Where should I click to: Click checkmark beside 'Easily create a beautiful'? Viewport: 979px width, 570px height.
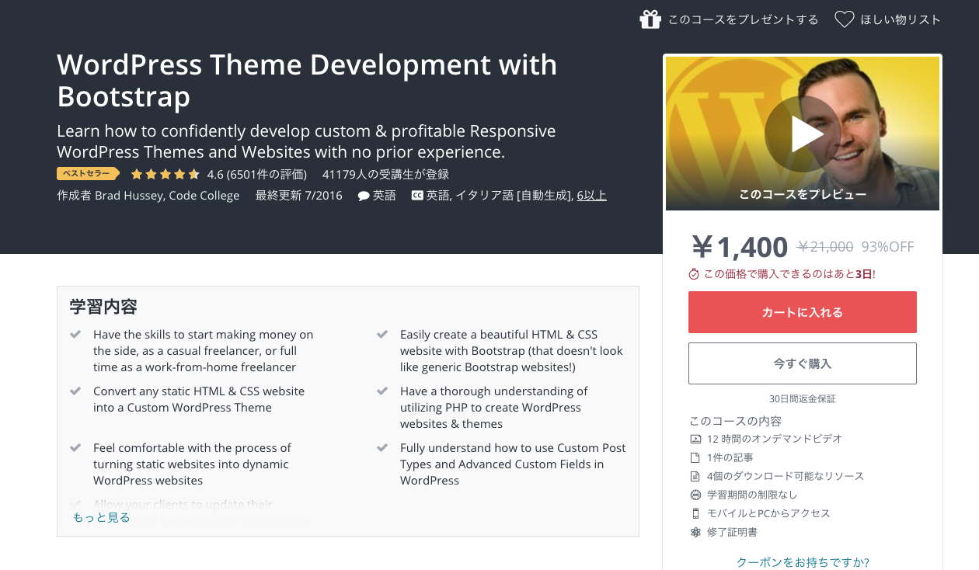click(x=382, y=335)
